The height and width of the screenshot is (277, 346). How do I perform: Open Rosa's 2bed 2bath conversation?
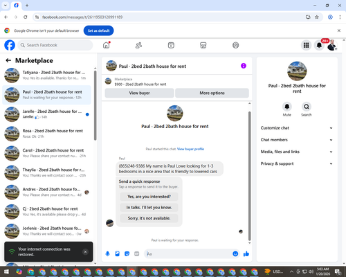[x=46, y=134]
